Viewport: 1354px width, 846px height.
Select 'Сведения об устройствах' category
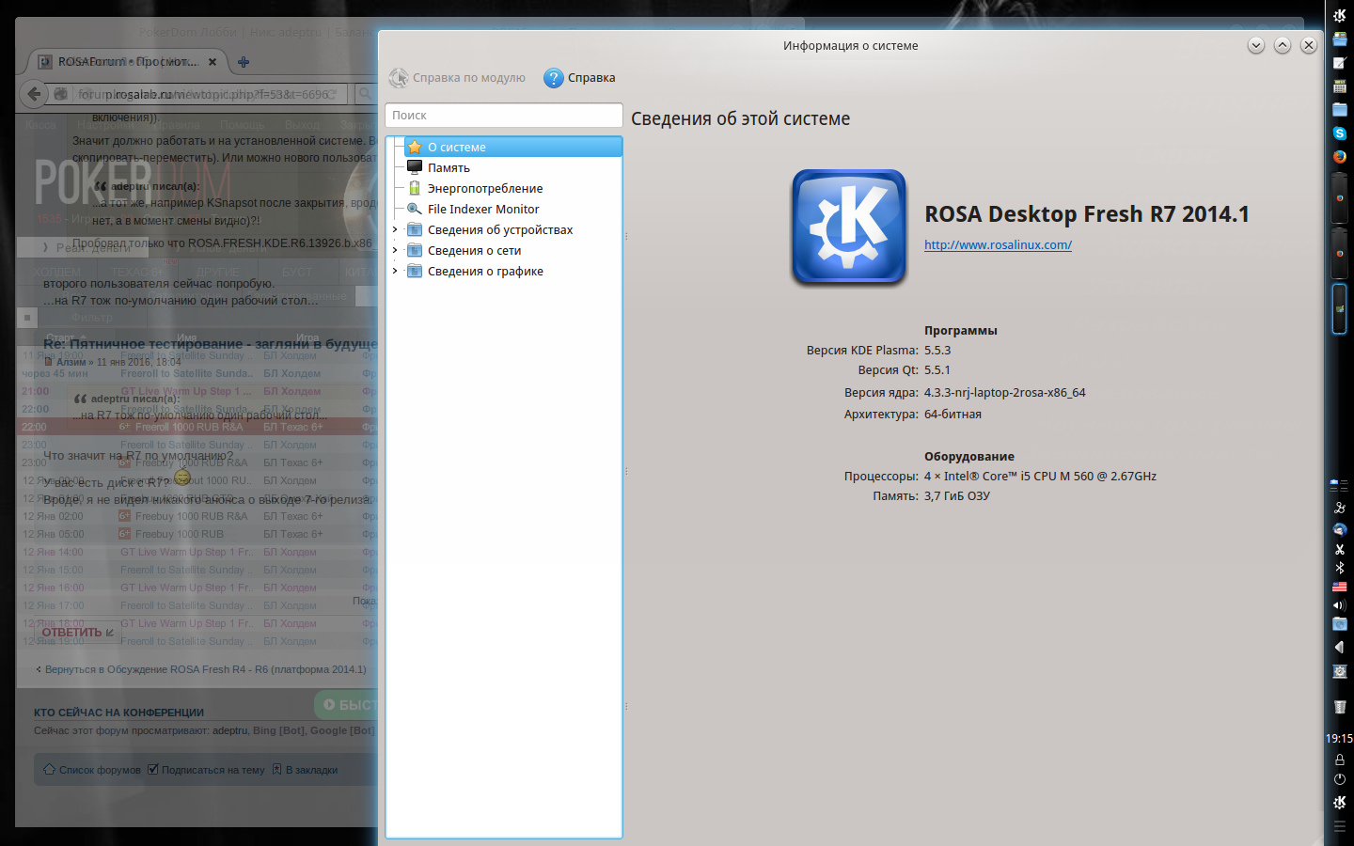point(500,229)
